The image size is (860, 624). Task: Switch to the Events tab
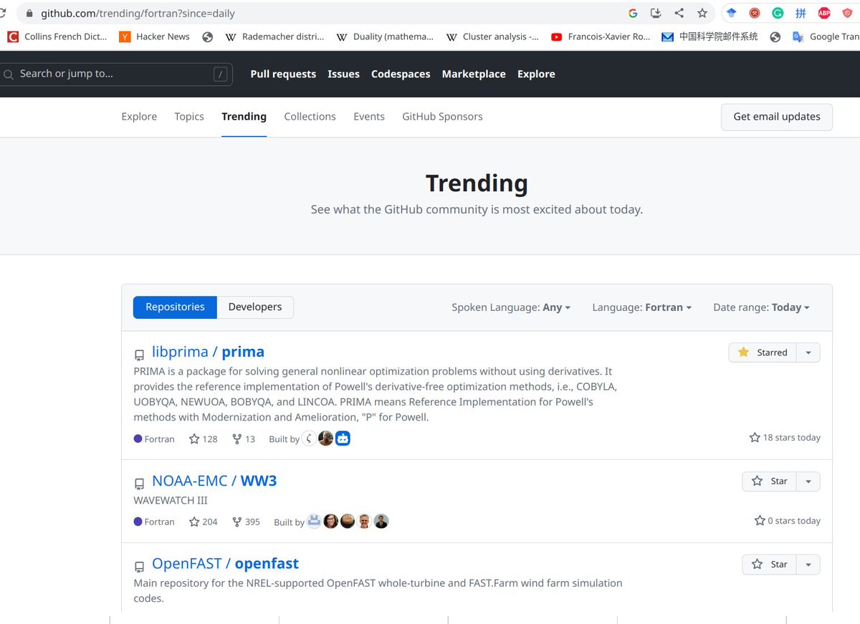pos(369,117)
